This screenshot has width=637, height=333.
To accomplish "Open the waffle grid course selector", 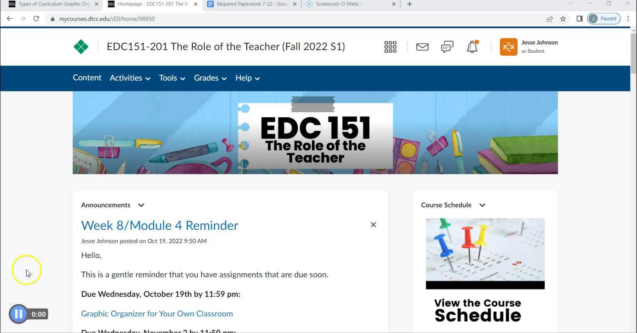I will point(390,47).
